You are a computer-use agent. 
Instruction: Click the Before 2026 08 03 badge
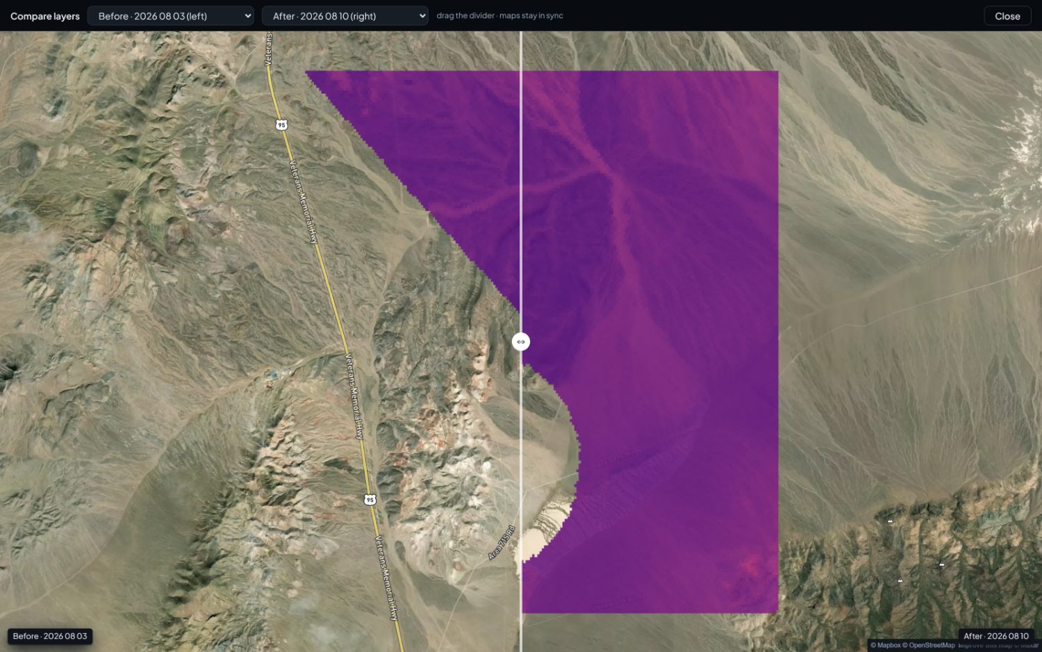coord(50,636)
